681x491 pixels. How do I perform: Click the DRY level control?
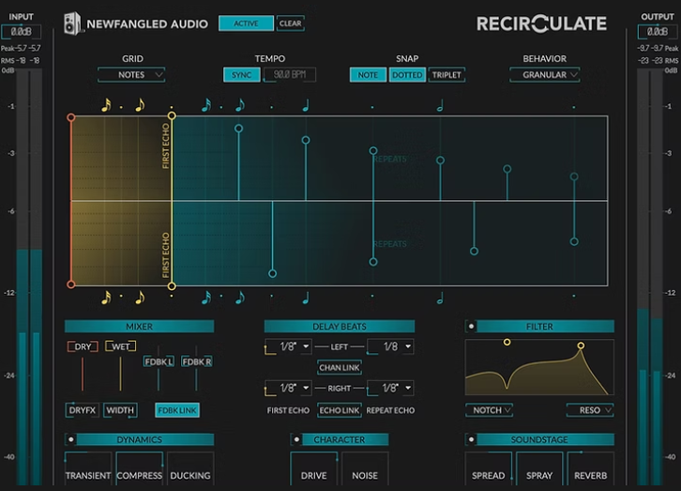pyautogui.click(x=83, y=346)
